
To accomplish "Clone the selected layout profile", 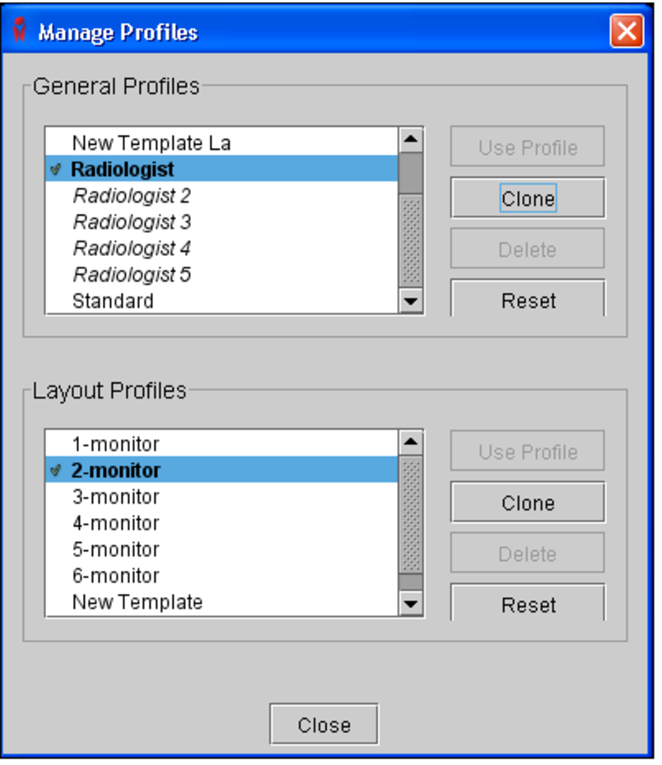I will click(x=528, y=503).
